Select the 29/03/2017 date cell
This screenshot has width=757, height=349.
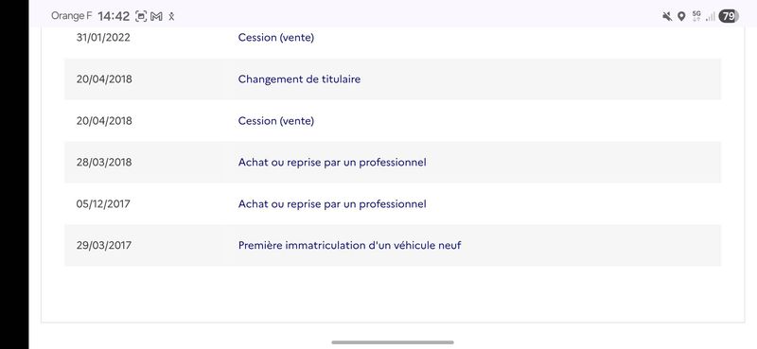103,245
